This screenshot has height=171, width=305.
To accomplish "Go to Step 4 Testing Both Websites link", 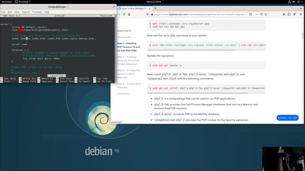I will tap(129, 85).
